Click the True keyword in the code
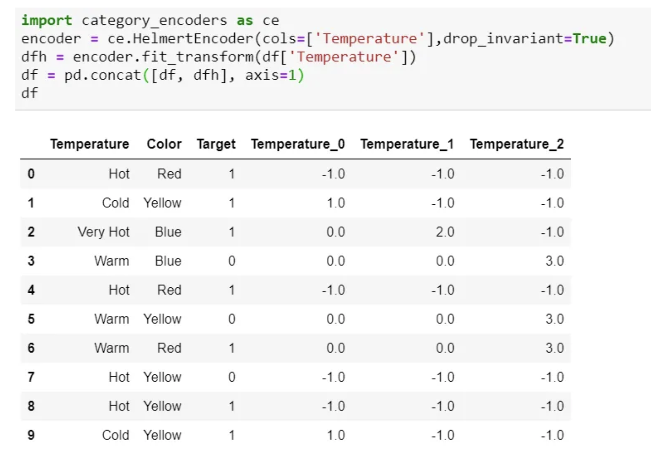 (x=589, y=39)
